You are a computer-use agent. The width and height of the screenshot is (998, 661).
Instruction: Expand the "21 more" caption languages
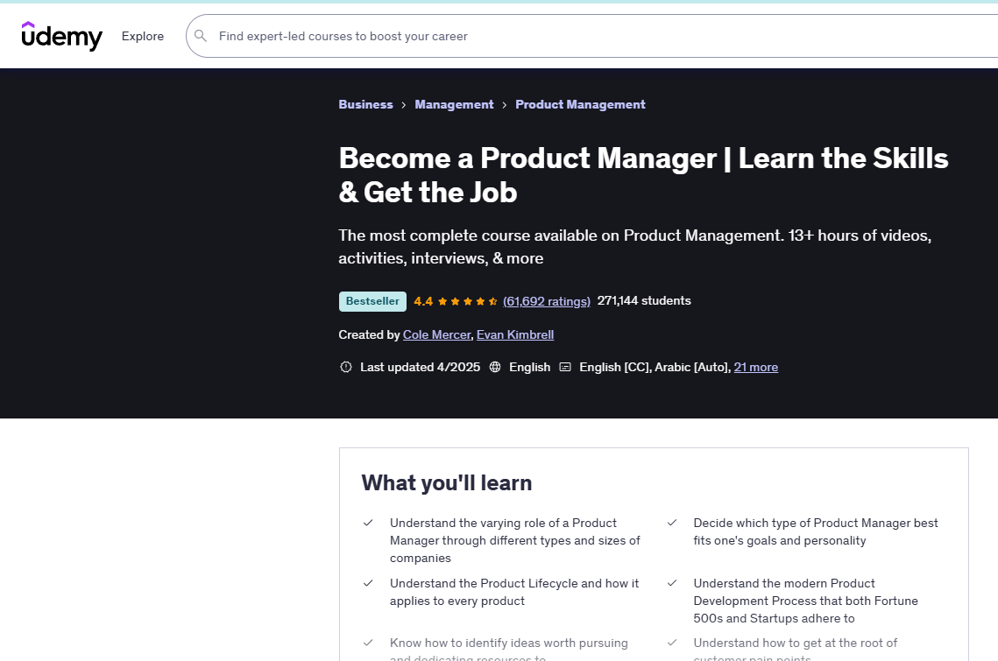coord(756,367)
